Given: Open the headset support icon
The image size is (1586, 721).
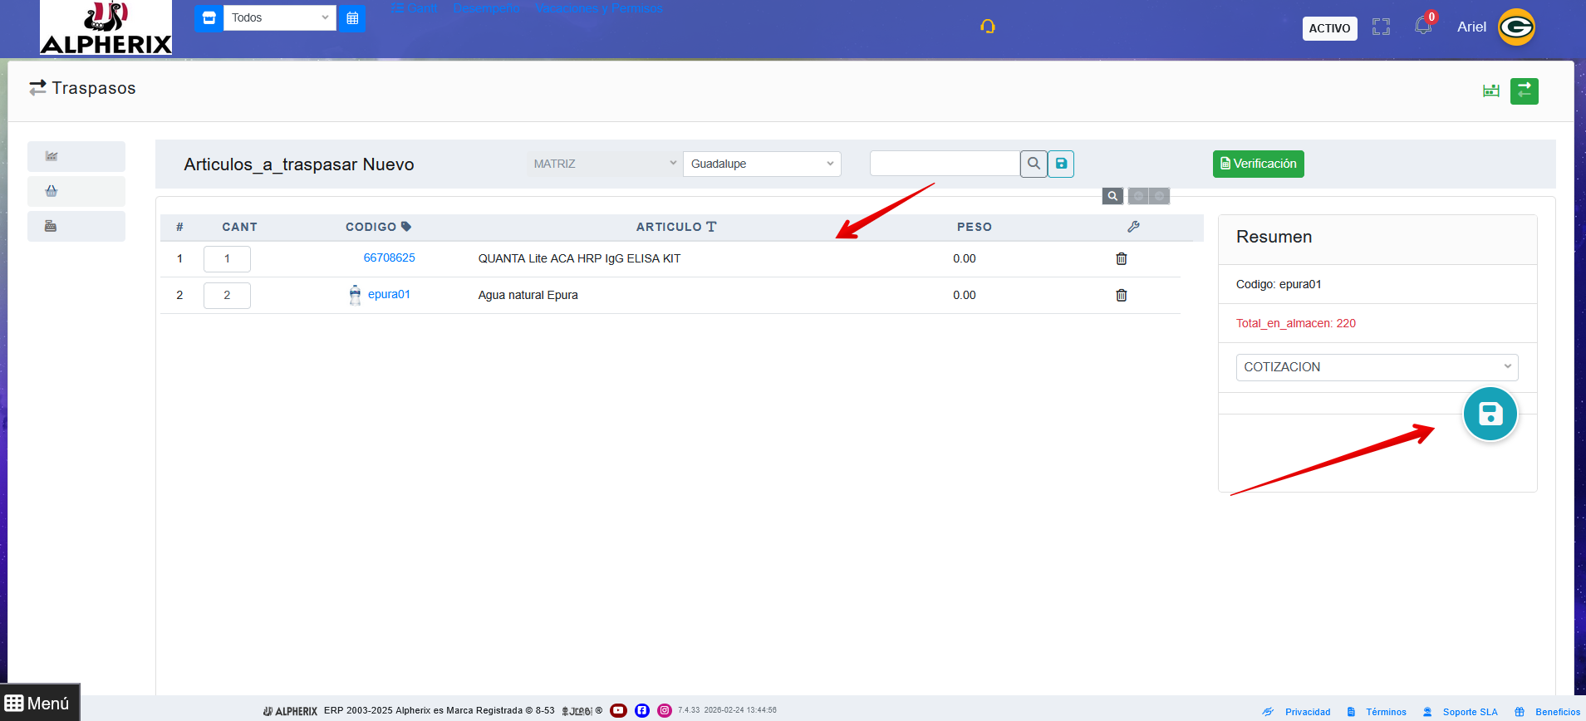Looking at the screenshot, I should coord(987,27).
